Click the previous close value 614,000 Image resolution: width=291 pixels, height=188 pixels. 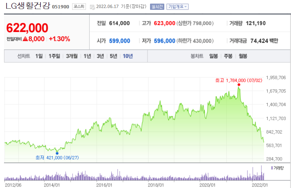[x=119, y=23]
